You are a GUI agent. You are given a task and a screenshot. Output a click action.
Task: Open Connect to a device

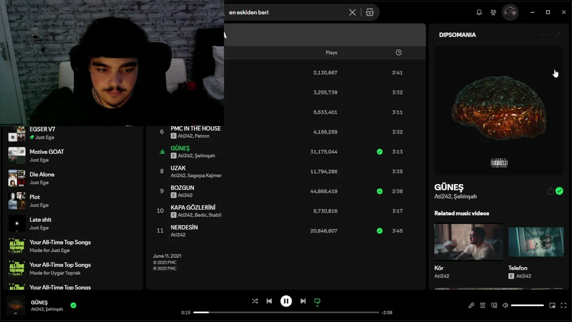[494, 305]
